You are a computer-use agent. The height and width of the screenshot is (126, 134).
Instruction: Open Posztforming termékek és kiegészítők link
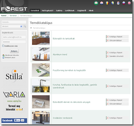(69, 70)
